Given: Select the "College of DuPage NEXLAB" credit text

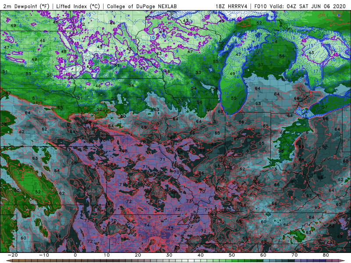Looking at the screenshot, I should click(142, 6).
